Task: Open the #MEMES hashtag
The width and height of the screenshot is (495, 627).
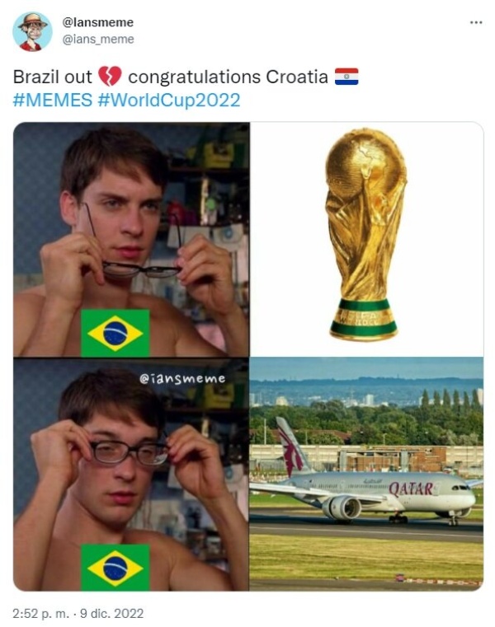Action: click(53, 100)
